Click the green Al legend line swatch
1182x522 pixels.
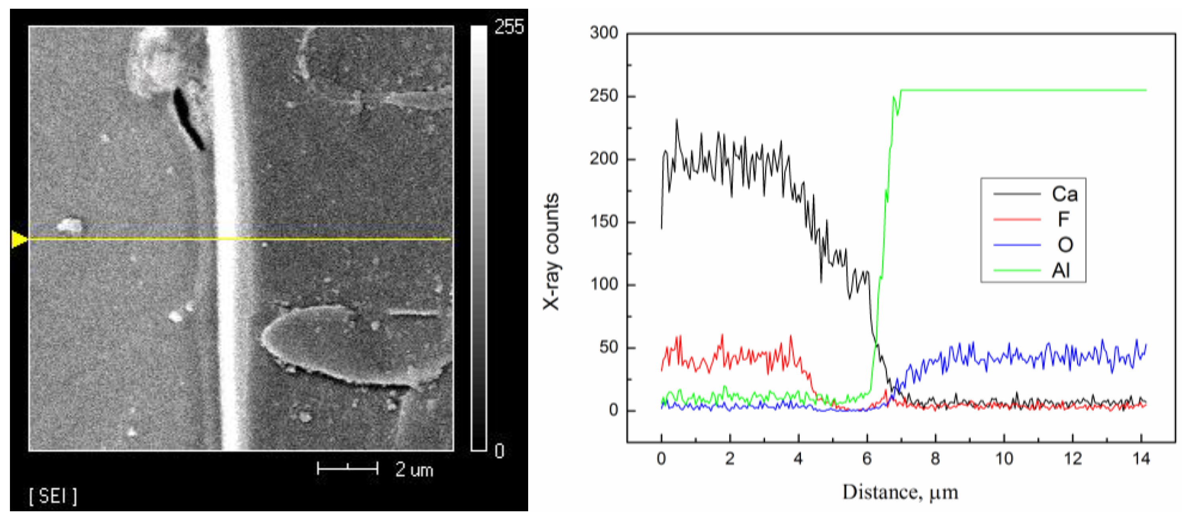tap(1017, 271)
